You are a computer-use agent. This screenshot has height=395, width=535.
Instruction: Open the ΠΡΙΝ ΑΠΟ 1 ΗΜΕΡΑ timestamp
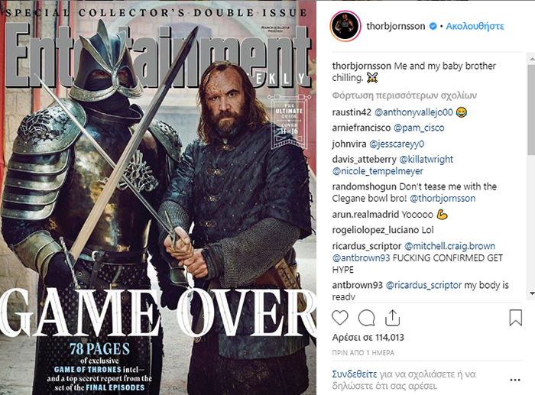(363, 353)
